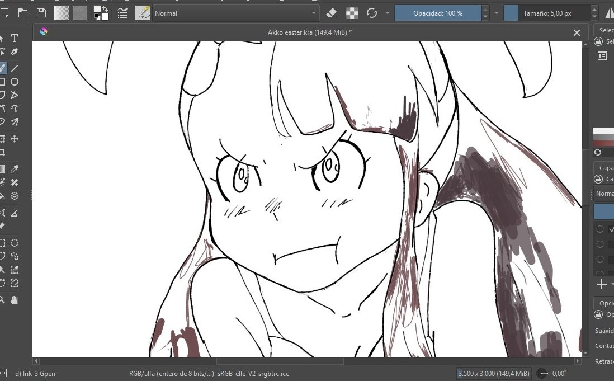Create a new document from the toolbar
The width and height of the screenshot is (614, 381).
coord(4,13)
